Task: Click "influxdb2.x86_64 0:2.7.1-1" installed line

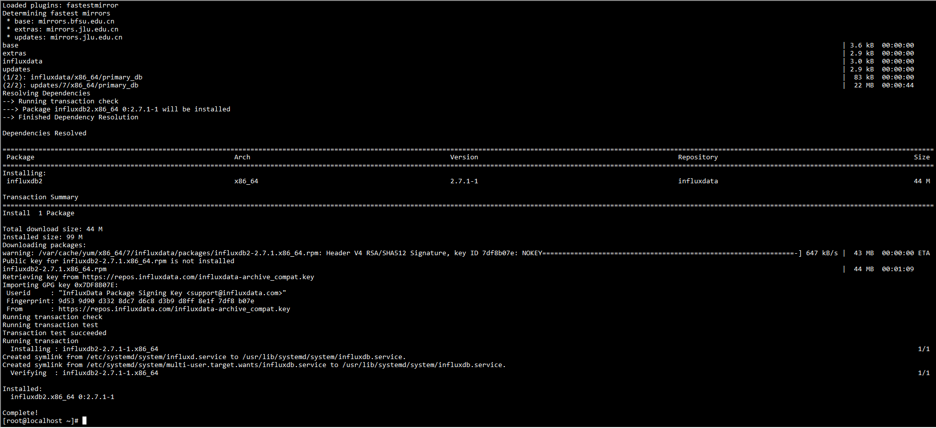Action: (62, 397)
